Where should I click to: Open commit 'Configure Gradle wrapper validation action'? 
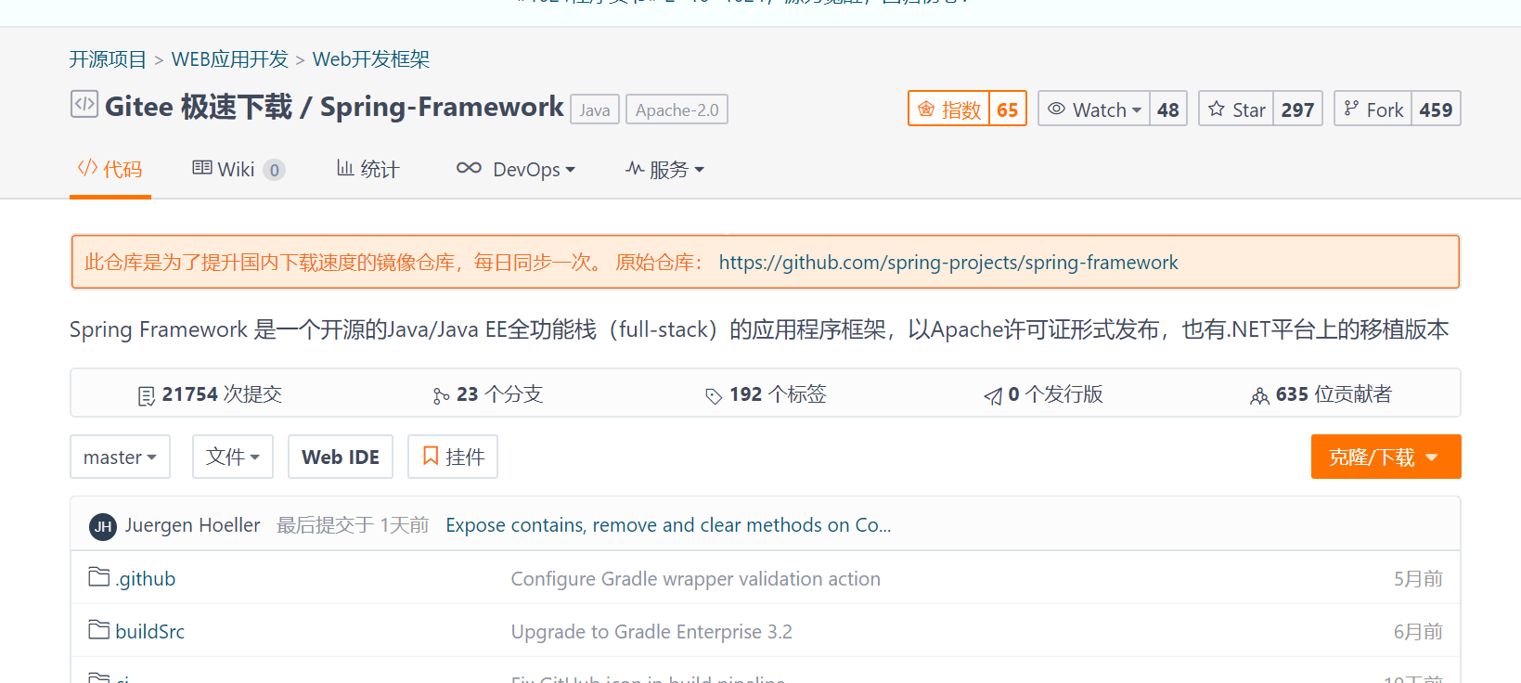pyautogui.click(x=696, y=579)
